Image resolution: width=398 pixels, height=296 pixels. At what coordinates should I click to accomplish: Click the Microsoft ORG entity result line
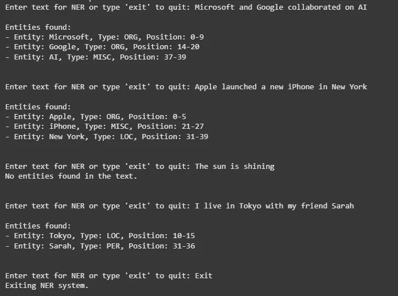click(x=104, y=37)
